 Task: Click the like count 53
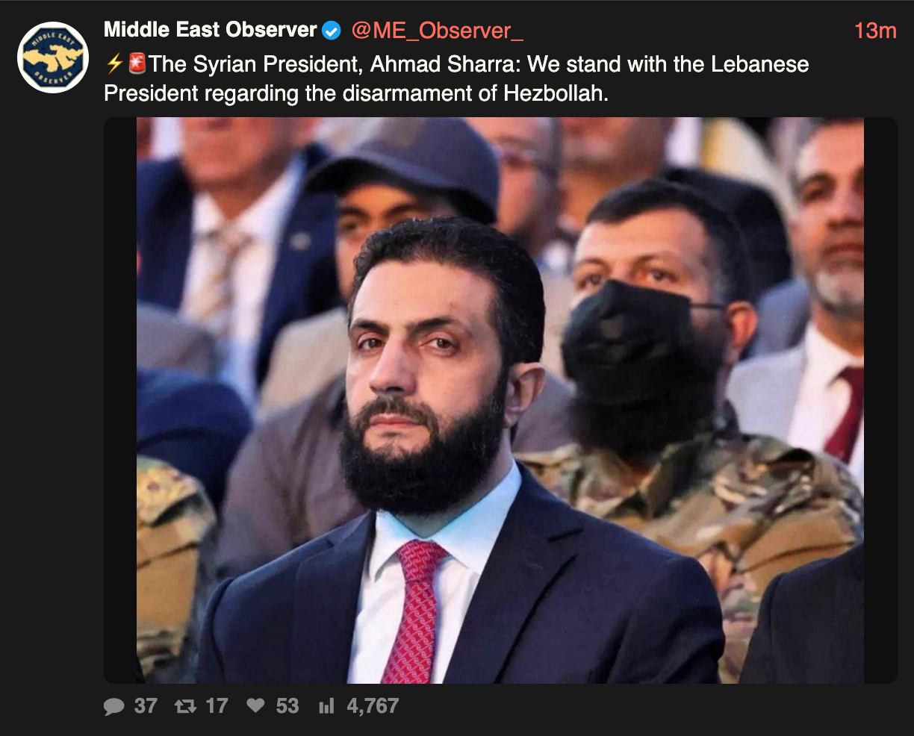[x=287, y=706]
